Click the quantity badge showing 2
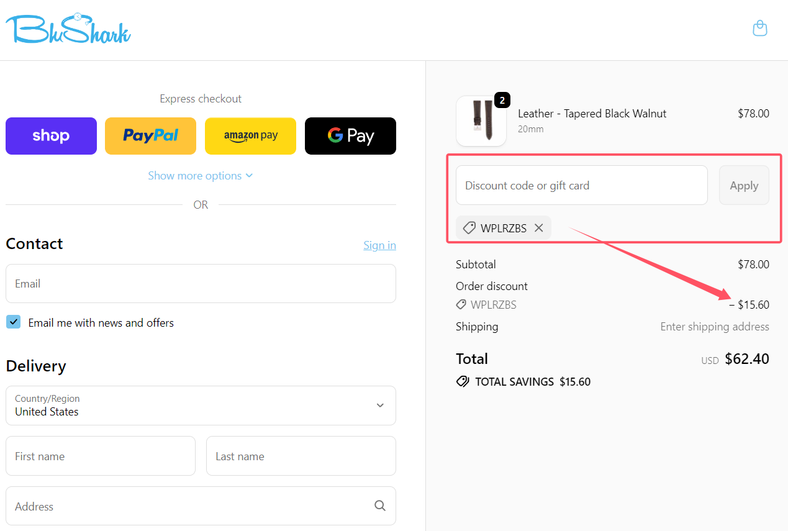This screenshot has width=788, height=531. click(502, 99)
